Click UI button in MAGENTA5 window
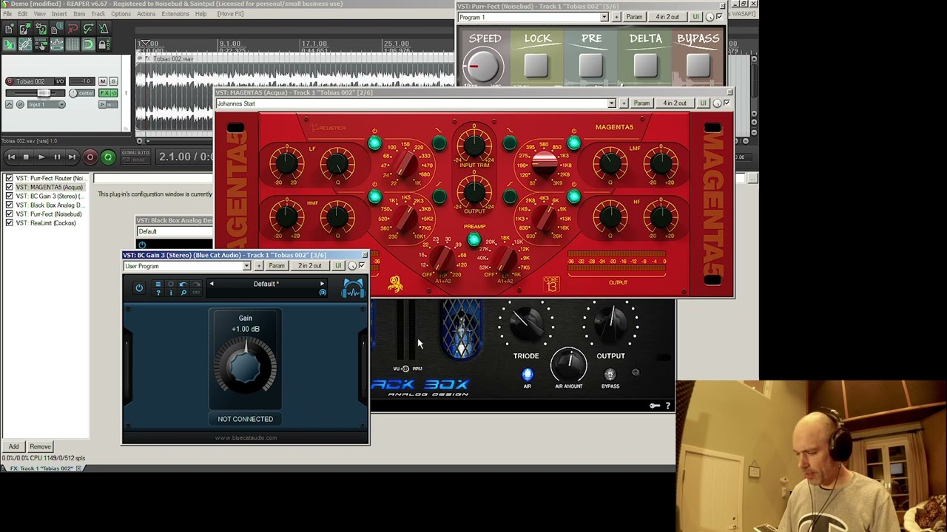The height and width of the screenshot is (532, 947). coord(703,103)
